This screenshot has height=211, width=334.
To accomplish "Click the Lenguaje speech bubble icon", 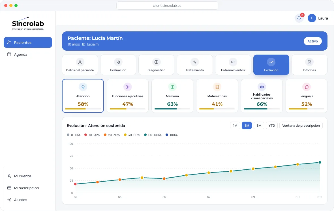I will (x=307, y=87).
